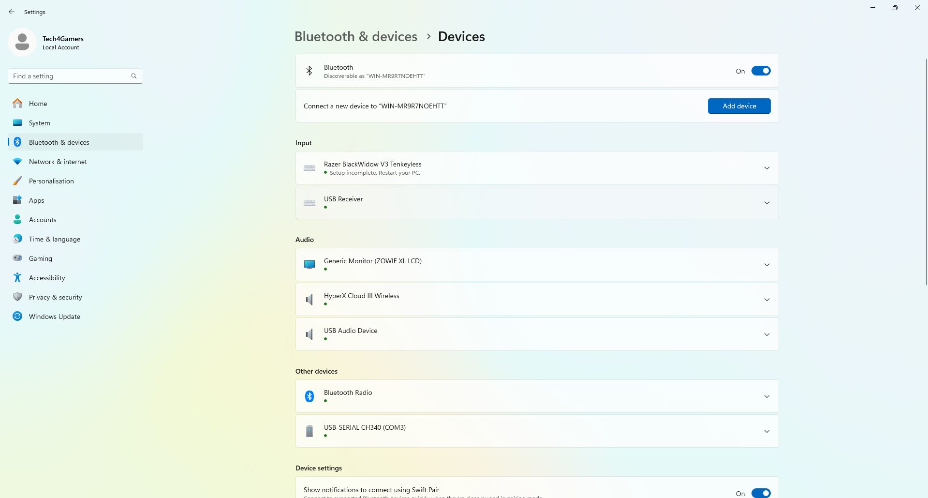This screenshot has width=928, height=498.
Task: Click the Personalisation paintbrush icon
Action: point(17,181)
